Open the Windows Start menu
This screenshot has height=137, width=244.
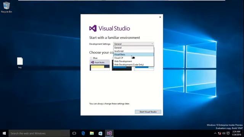click(x=4, y=133)
